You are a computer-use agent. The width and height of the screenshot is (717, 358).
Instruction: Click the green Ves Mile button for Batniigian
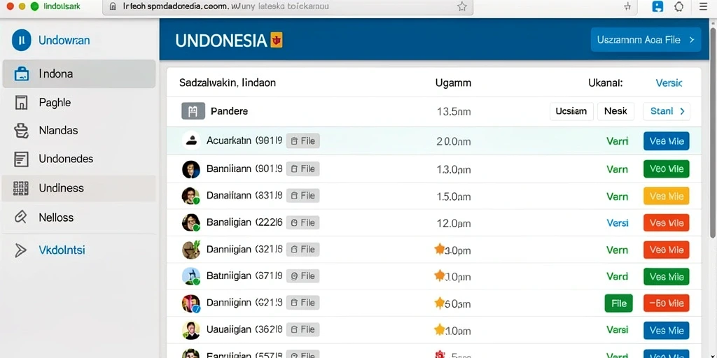tap(667, 277)
